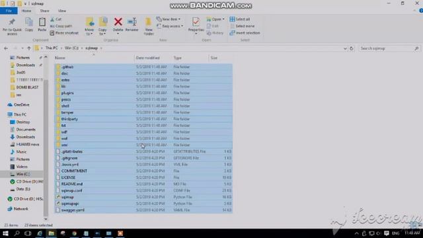Cut the selected items
This screenshot has height=238, width=423.
(x=56, y=19)
